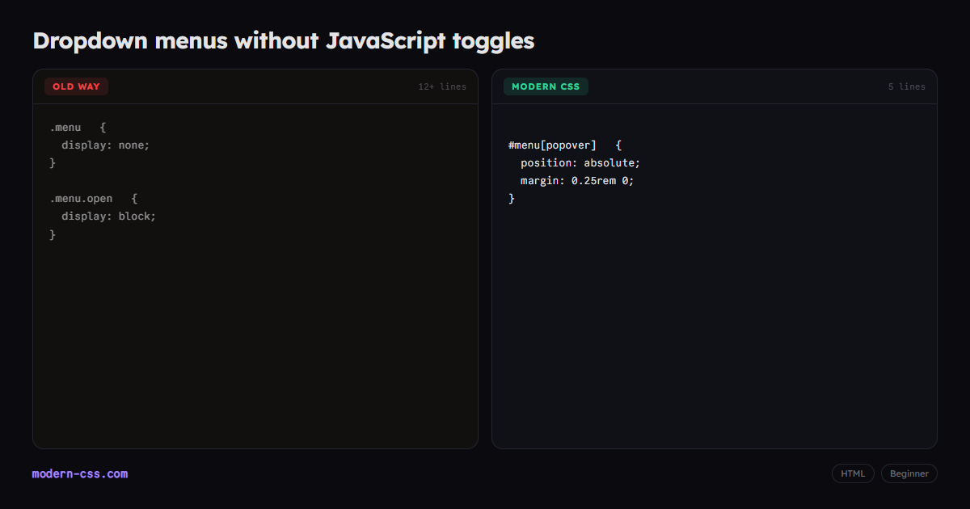Click the '#menu[popover] {' code line
This screenshot has height=509, width=970.
pyautogui.click(x=565, y=145)
